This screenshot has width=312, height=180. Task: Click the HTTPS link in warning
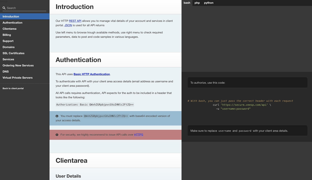pyautogui.click(x=139, y=135)
